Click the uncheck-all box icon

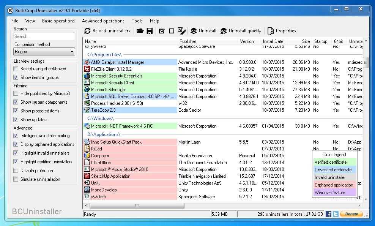[x=172, y=31]
